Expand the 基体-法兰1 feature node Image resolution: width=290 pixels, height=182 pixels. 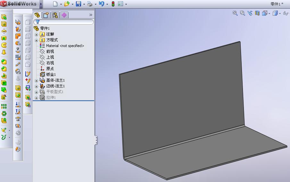[36, 81]
